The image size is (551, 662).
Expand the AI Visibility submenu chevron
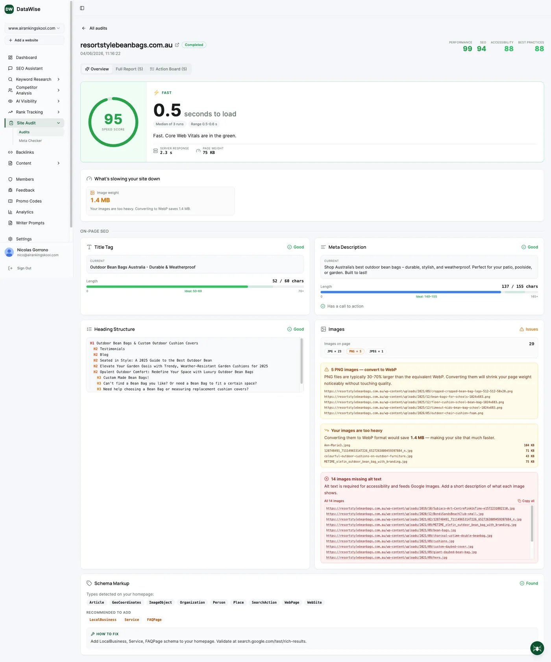pos(59,101)
